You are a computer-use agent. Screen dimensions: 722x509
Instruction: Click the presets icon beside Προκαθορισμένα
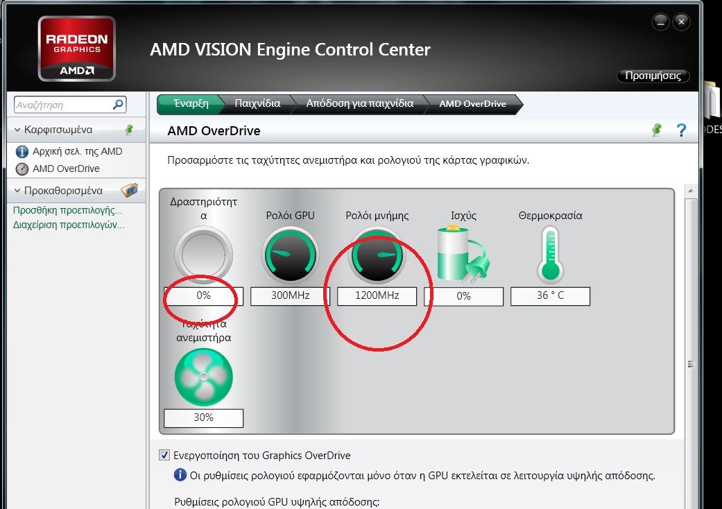tap(130, 190)
